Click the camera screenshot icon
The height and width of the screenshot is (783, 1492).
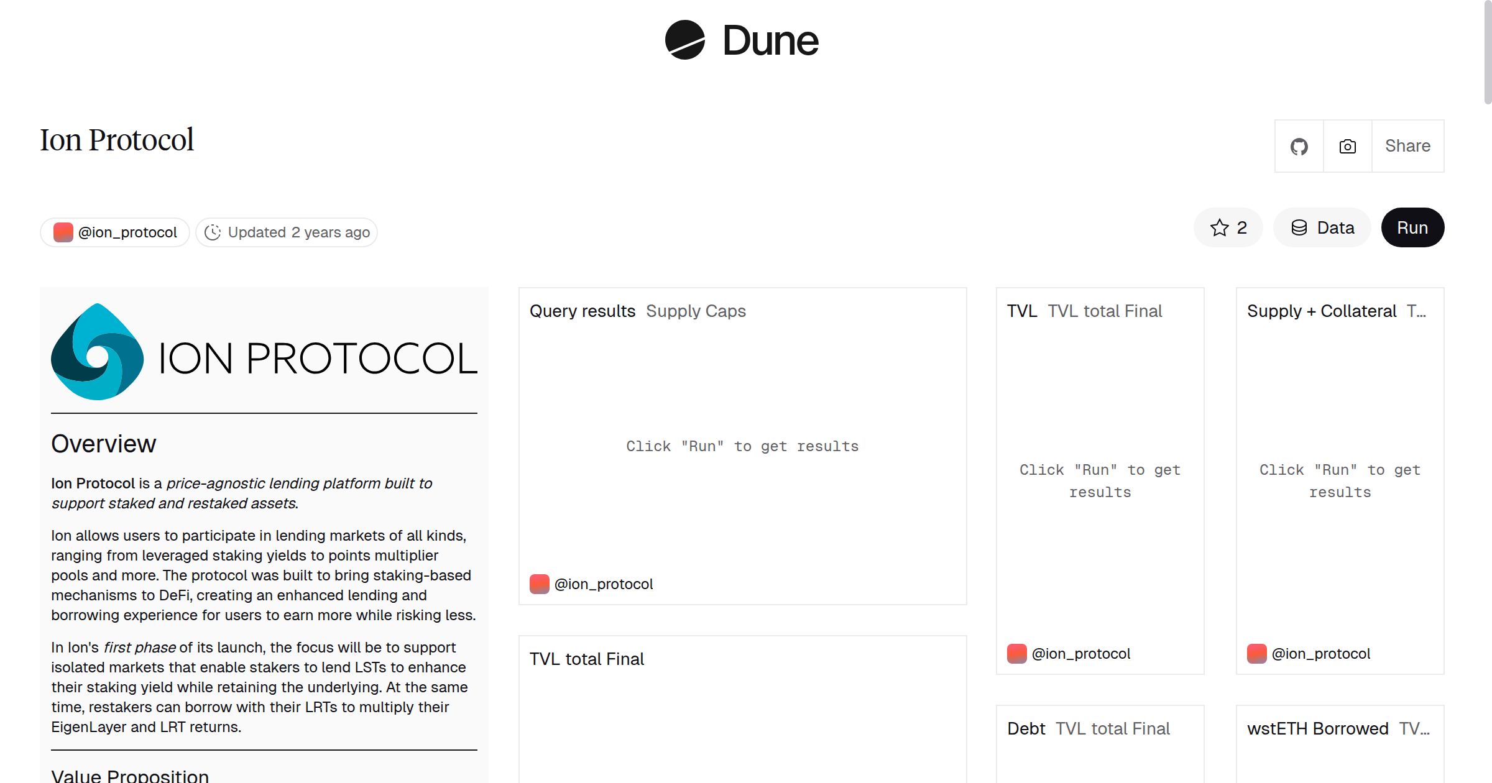[x=1347, y=147]
